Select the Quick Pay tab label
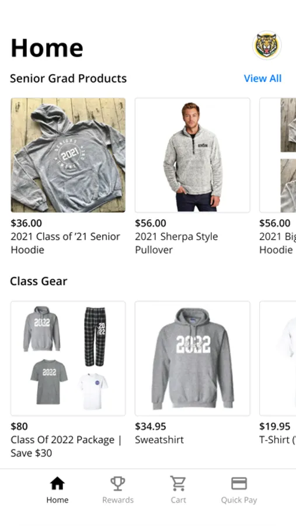This screenshot has width=296, height=526. coord(239,500)
